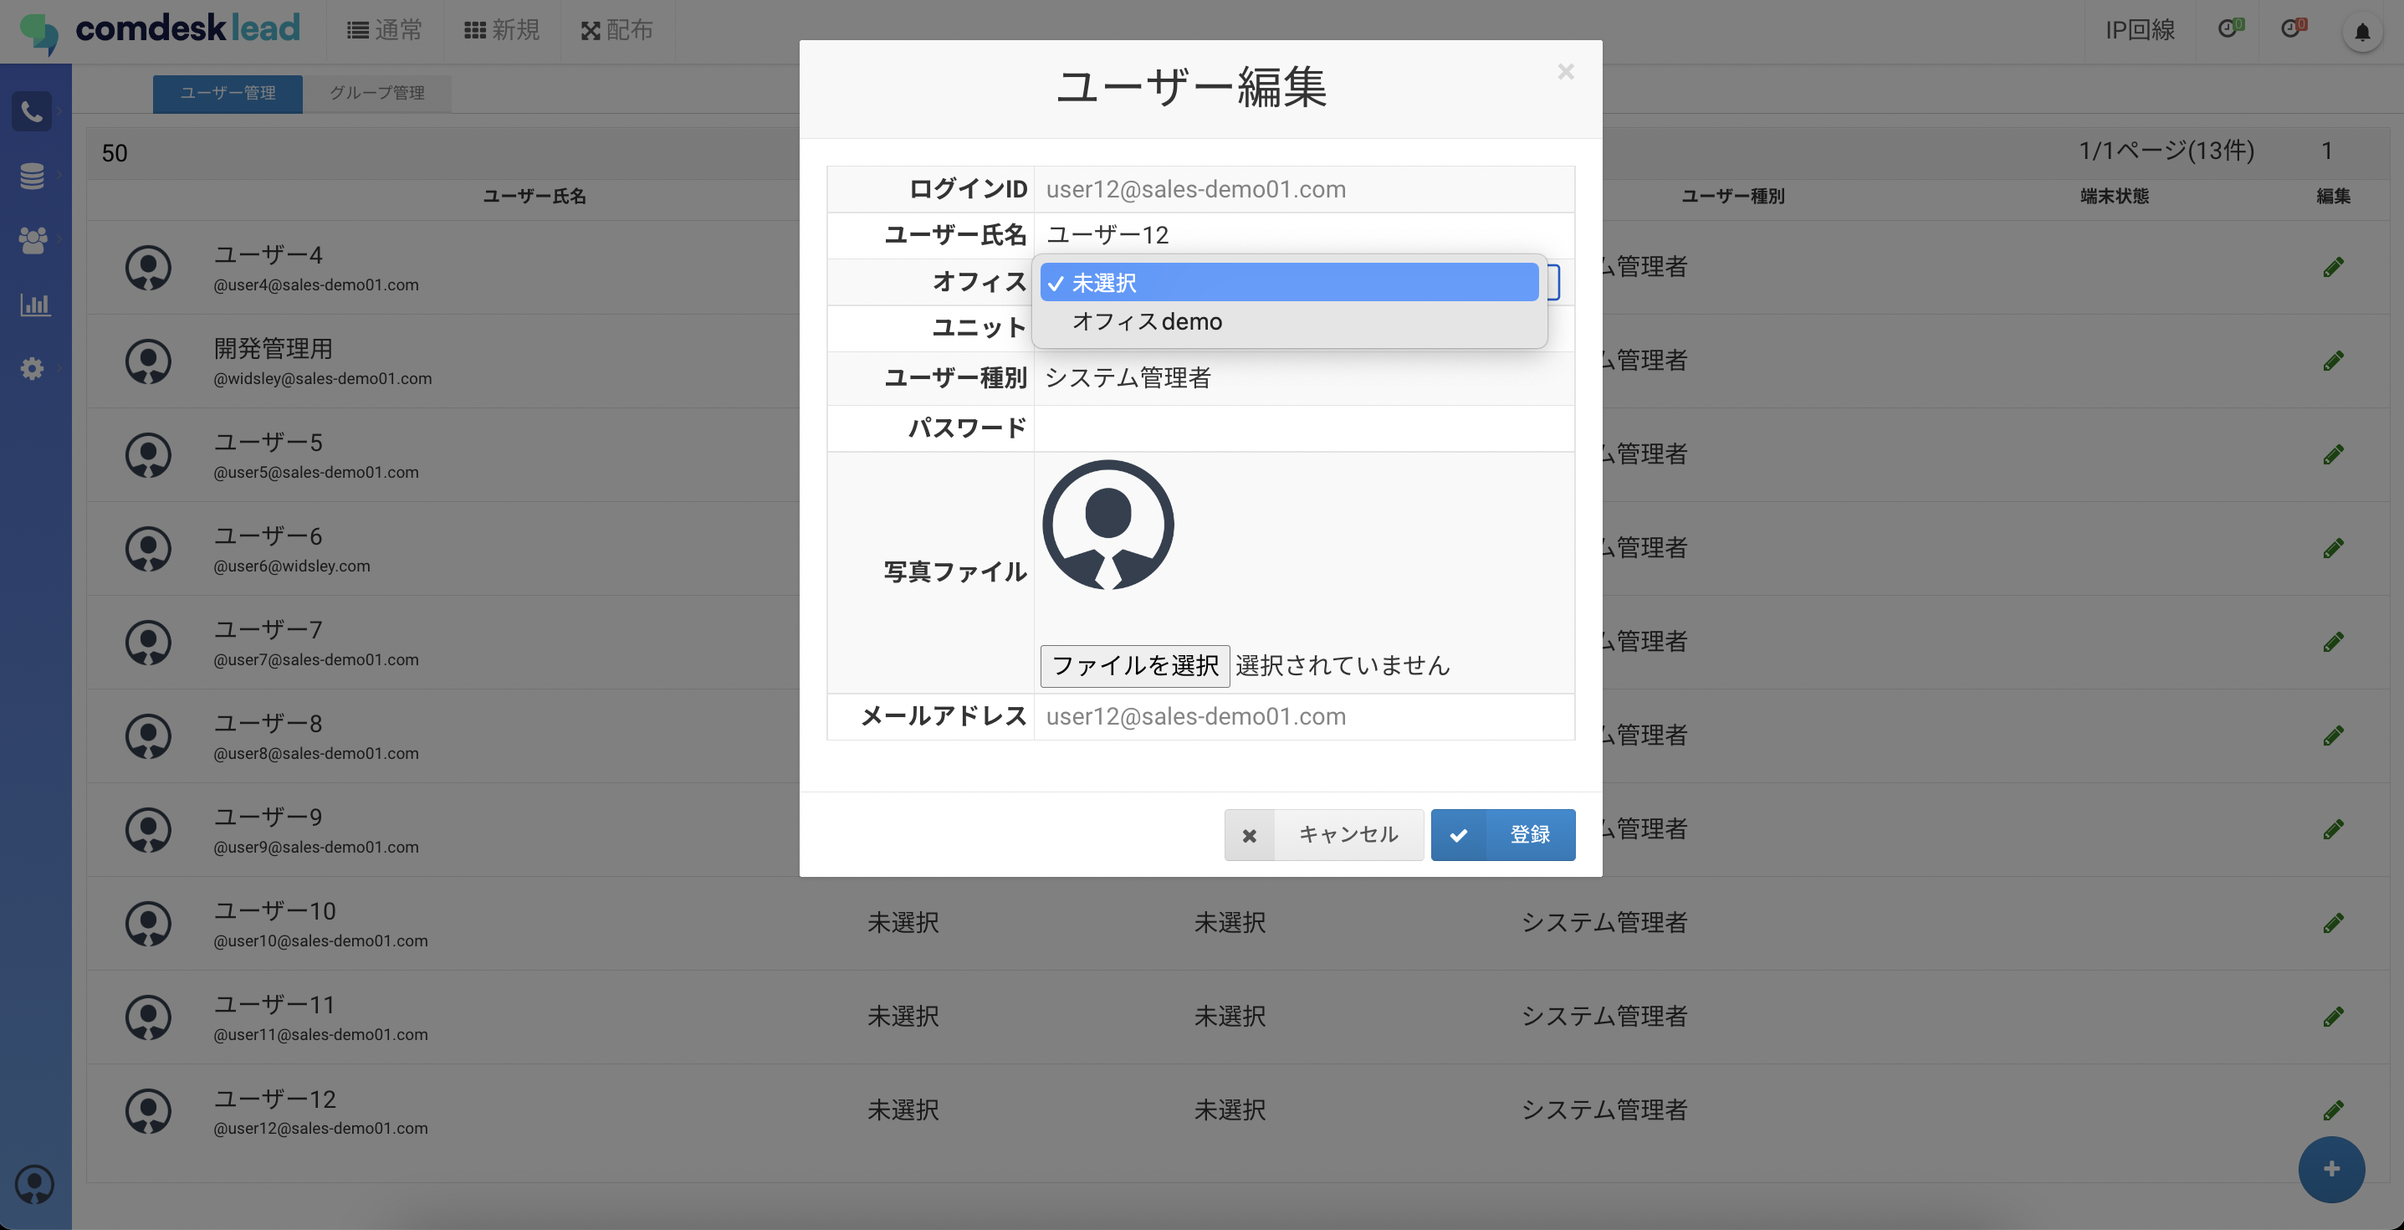Click the notification bell icon
This screenshot has width=2404, height=1230.
coord(2362,33)
